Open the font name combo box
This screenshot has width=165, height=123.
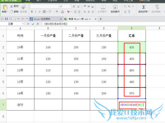[45, 7]
